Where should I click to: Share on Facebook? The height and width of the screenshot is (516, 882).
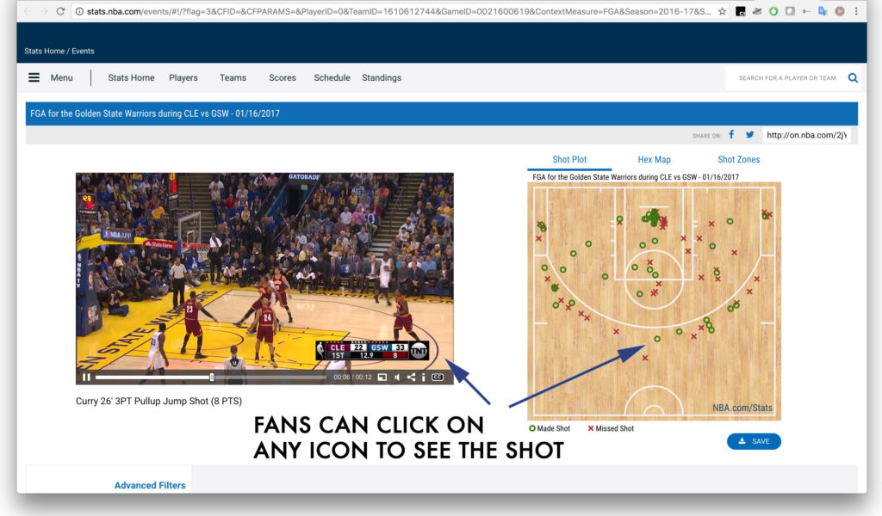(731, 134)
